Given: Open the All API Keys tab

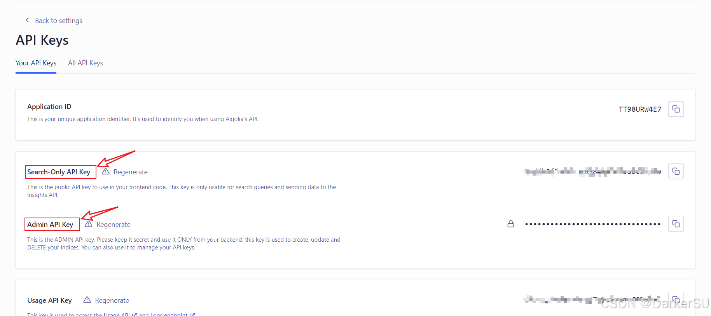Looking at the screenshot, I should coord(86,63).
